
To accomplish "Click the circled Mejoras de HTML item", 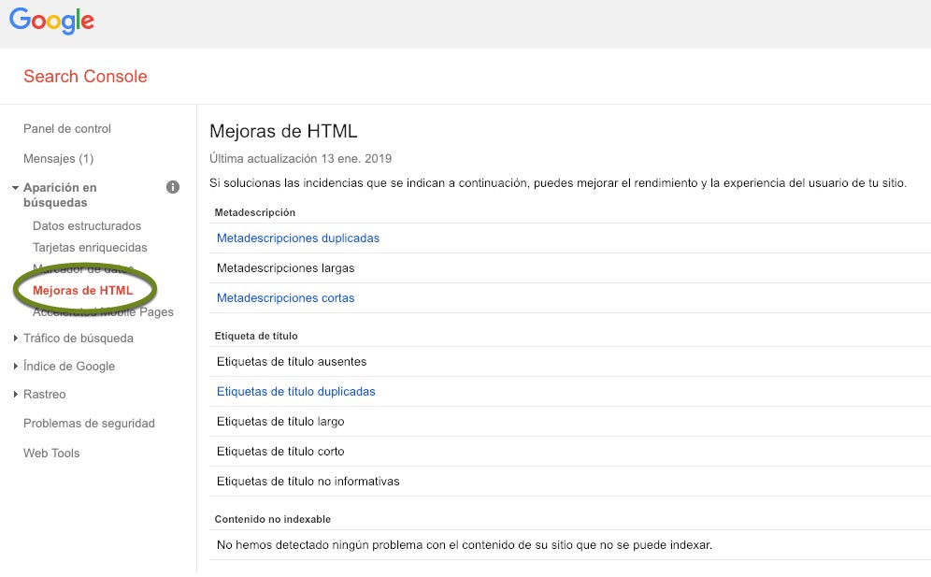I will tap(83, 290).
